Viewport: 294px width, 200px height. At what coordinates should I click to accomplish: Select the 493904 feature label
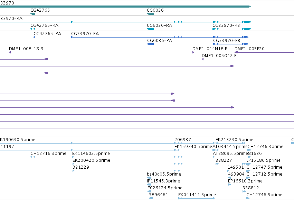(236, 174)
